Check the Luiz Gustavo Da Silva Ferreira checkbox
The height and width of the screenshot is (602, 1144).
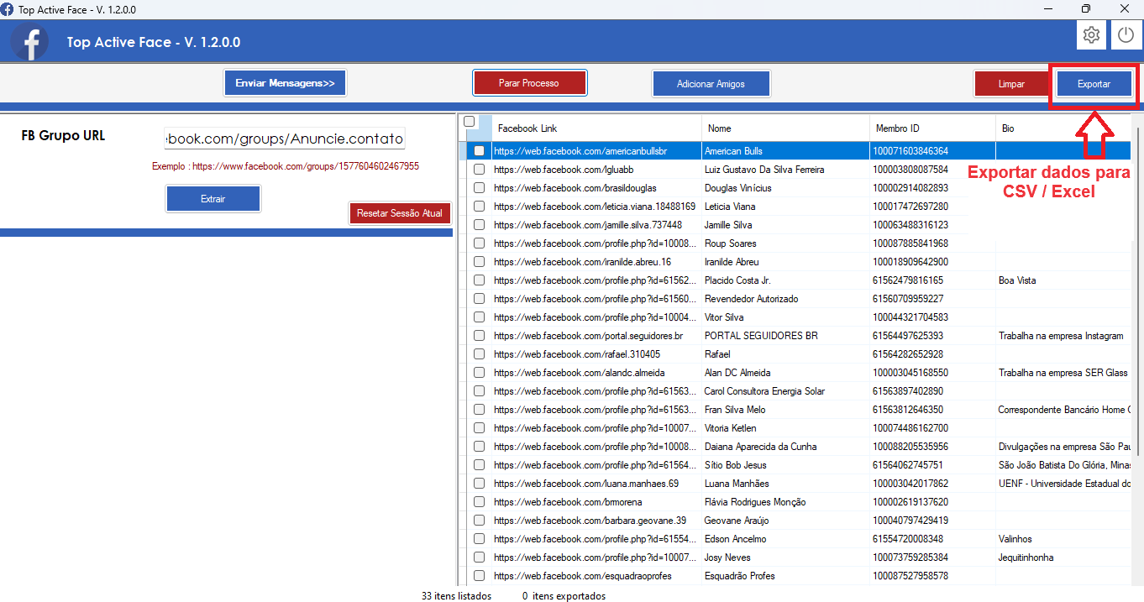pyautogui.click(x=479, y=170)
